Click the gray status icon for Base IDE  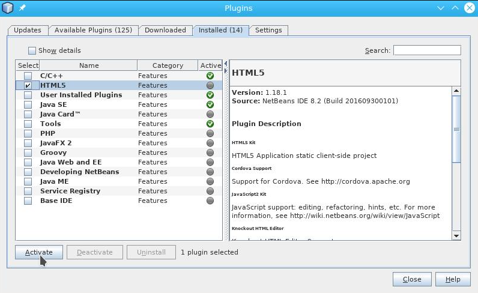(210, 201)
